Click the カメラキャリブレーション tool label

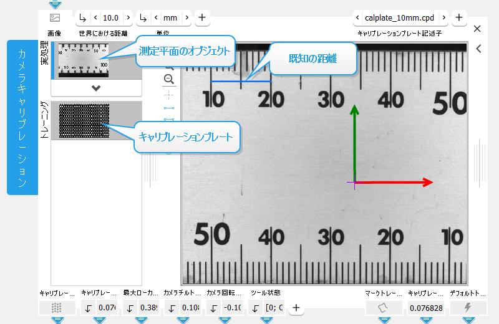pos(22,117)
